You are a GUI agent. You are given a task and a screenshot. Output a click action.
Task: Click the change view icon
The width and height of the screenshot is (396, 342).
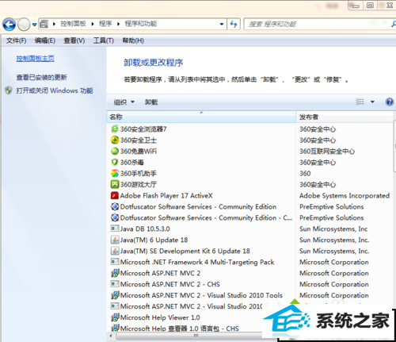360,102
